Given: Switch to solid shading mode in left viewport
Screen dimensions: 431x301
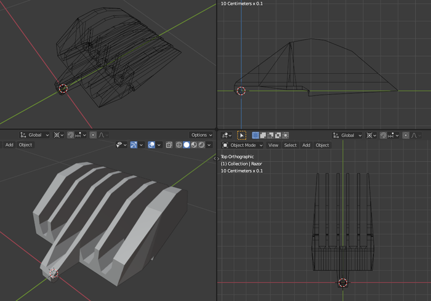Looking at the screenshot, I should [x=187, y=145].
